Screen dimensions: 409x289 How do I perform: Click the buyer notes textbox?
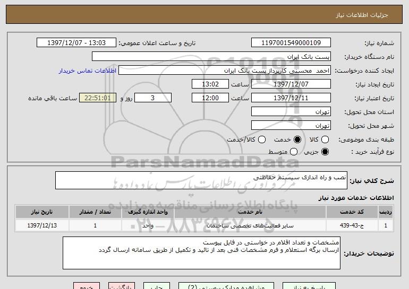201,253
